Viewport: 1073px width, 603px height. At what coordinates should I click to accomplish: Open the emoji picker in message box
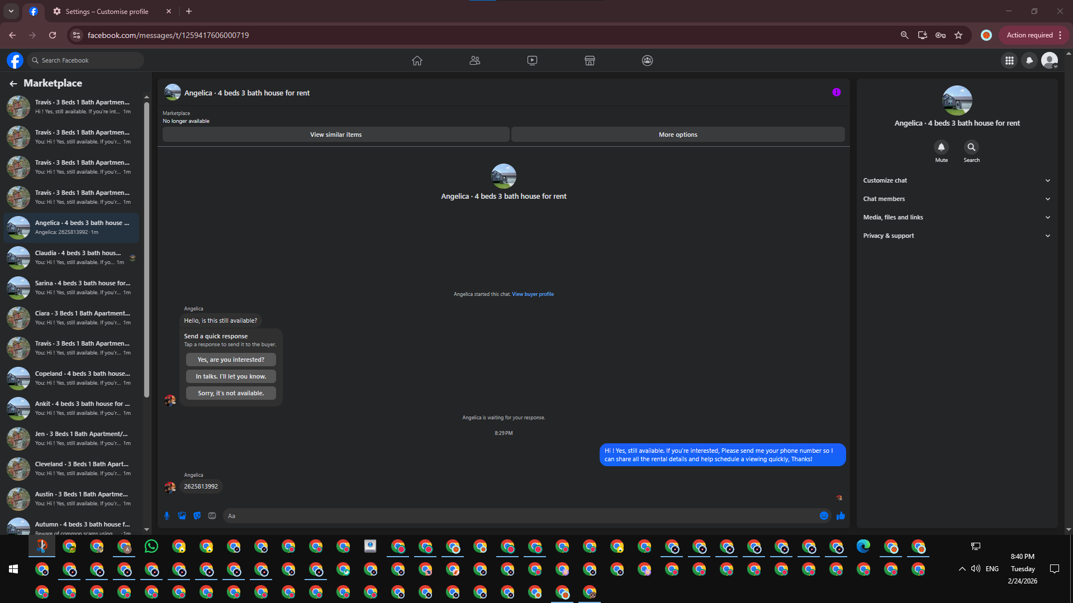(x=824, y=516)
